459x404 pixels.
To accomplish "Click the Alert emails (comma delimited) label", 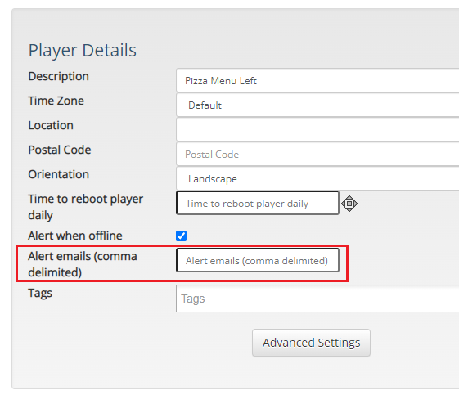I will pos(83,264).
